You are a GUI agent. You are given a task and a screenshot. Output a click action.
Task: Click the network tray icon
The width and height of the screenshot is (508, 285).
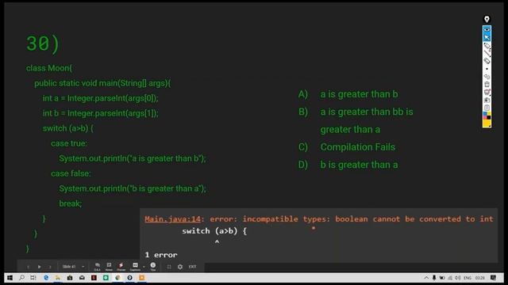[x=450, y=278]
